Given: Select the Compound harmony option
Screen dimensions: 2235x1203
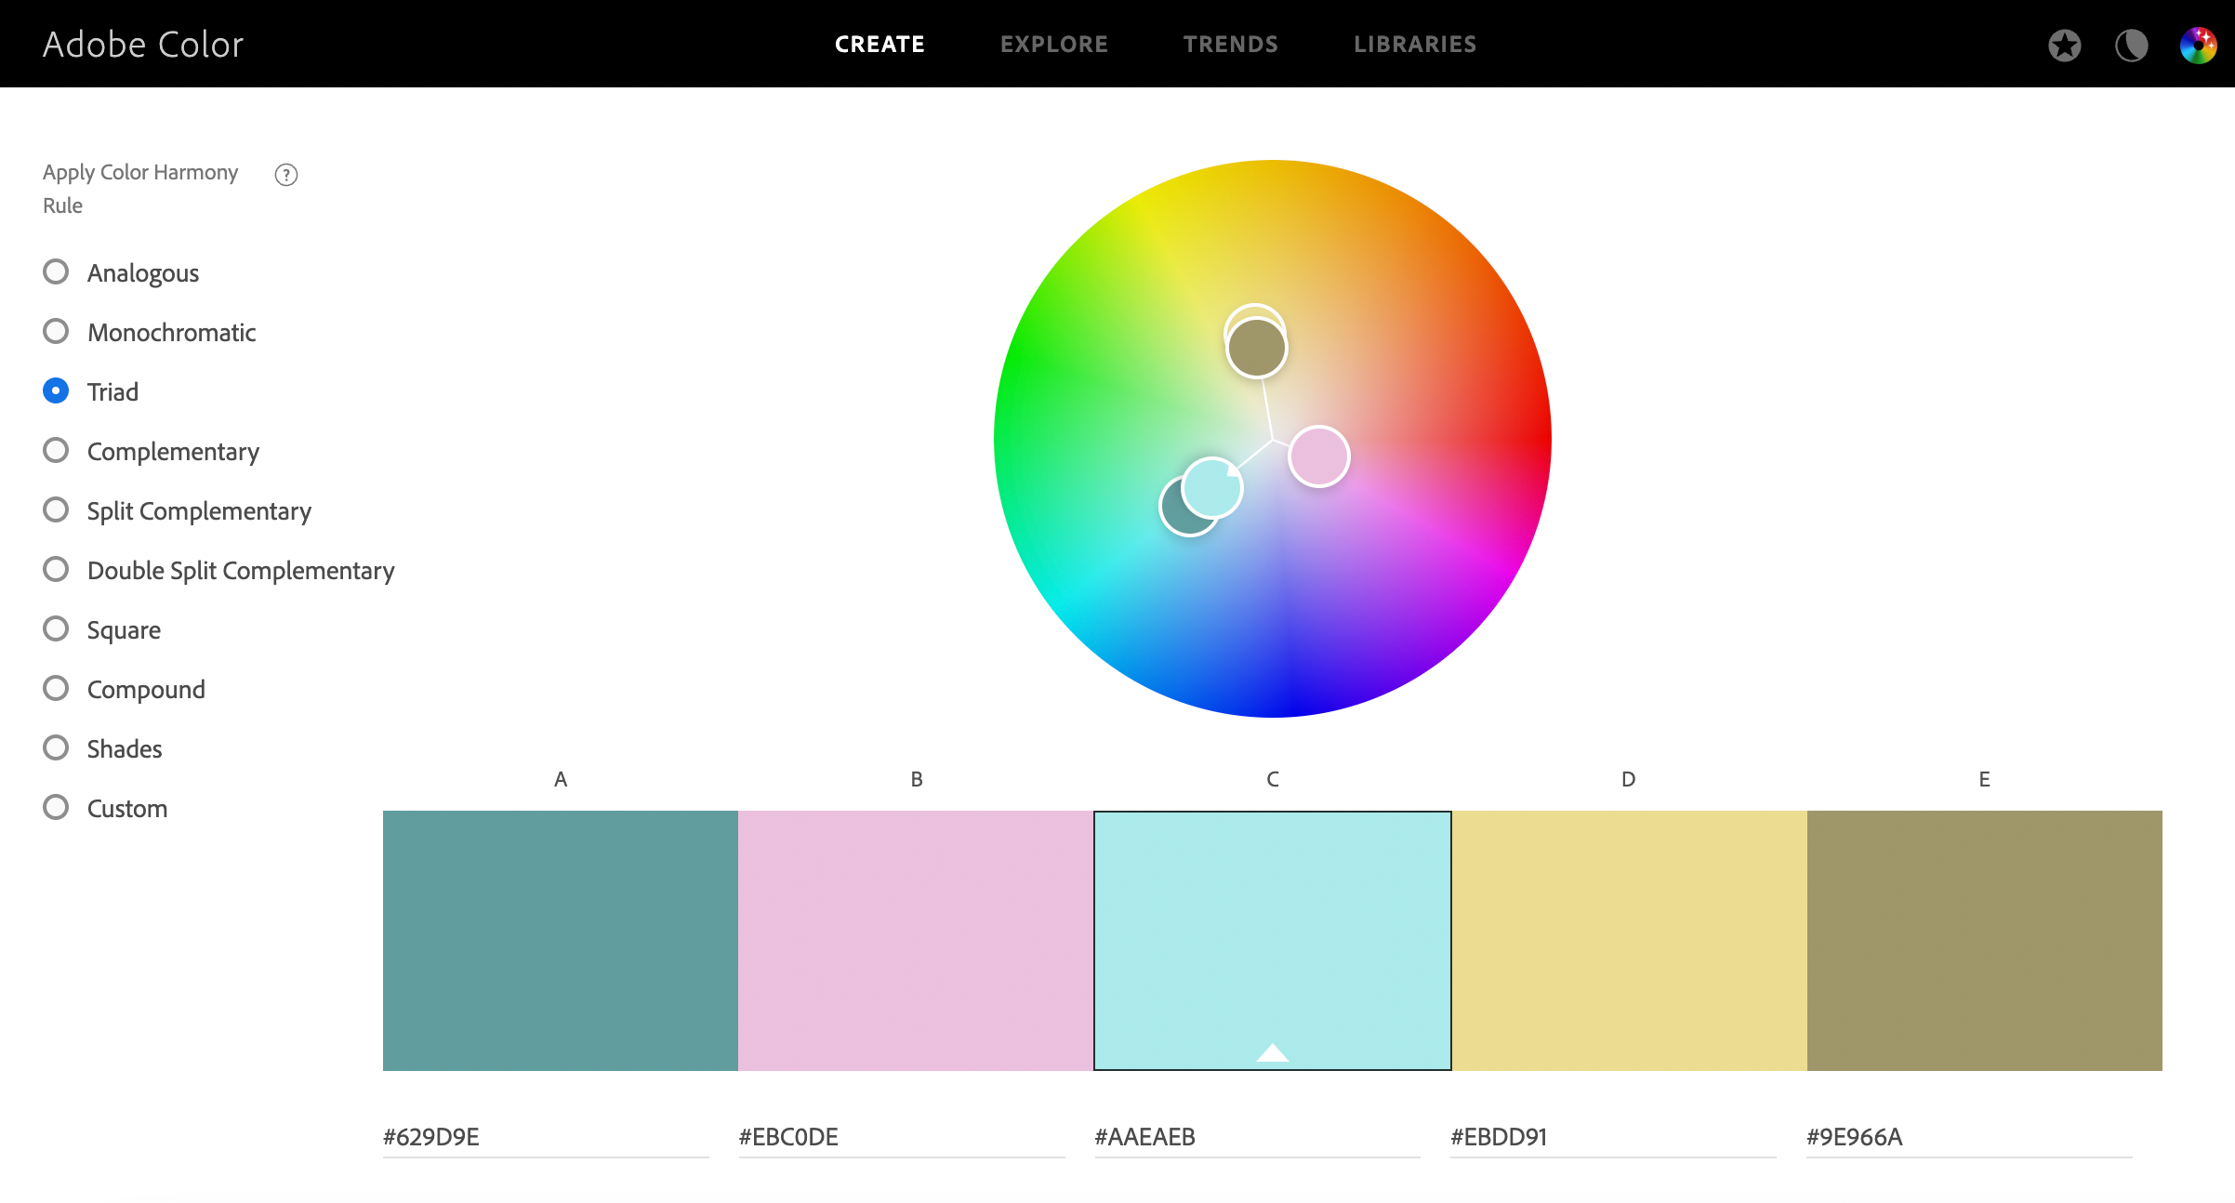Looking at the screenshot, I should click(x=56, y=688).
